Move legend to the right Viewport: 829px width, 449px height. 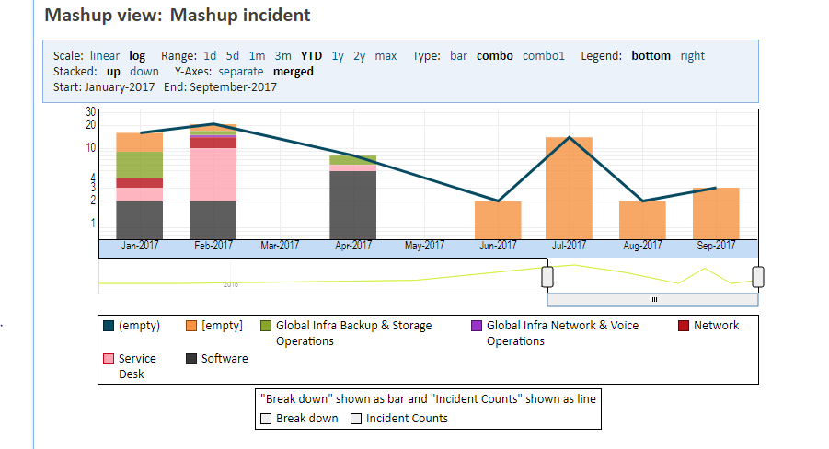[692, 56]
